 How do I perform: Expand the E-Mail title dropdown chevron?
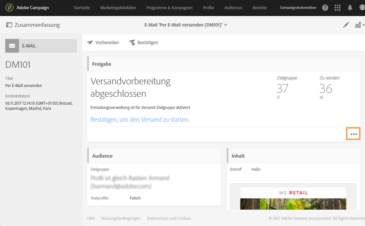[226, 25]
